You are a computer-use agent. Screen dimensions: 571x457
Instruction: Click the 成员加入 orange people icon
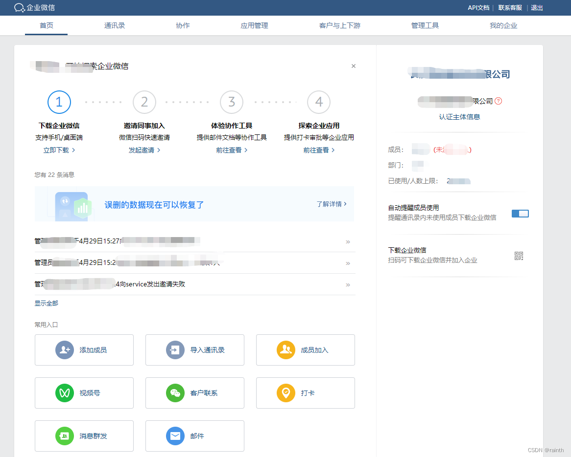(286, 350)
